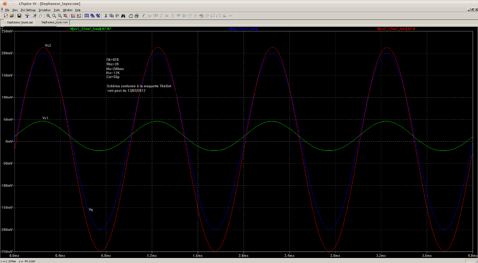Click the Ccr=56p annotation text
This screenshot has width=478, height=263.
click(113, 77)
